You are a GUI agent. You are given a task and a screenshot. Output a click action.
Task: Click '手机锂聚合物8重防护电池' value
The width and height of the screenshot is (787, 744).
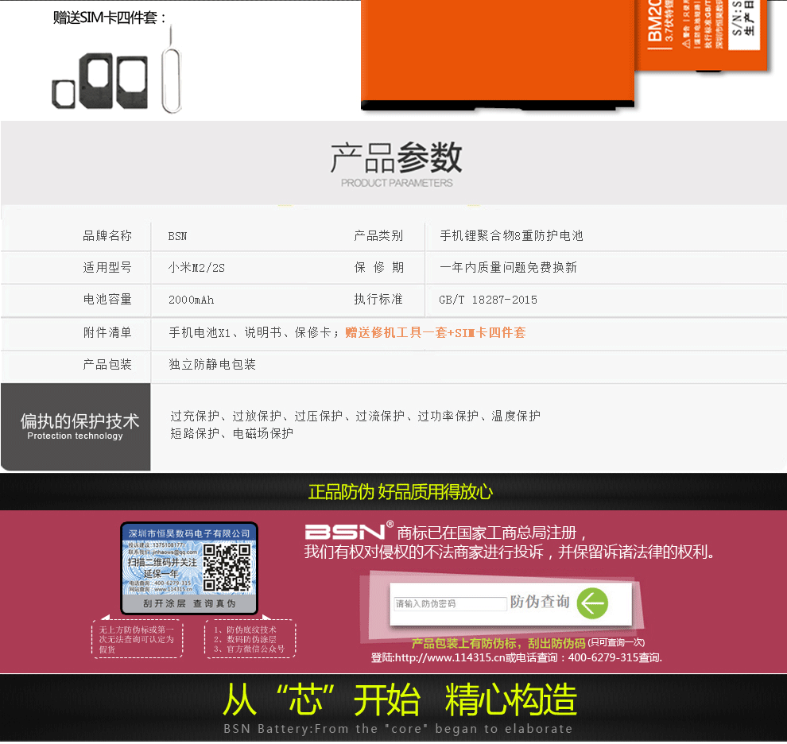click(x=511, y=236)
